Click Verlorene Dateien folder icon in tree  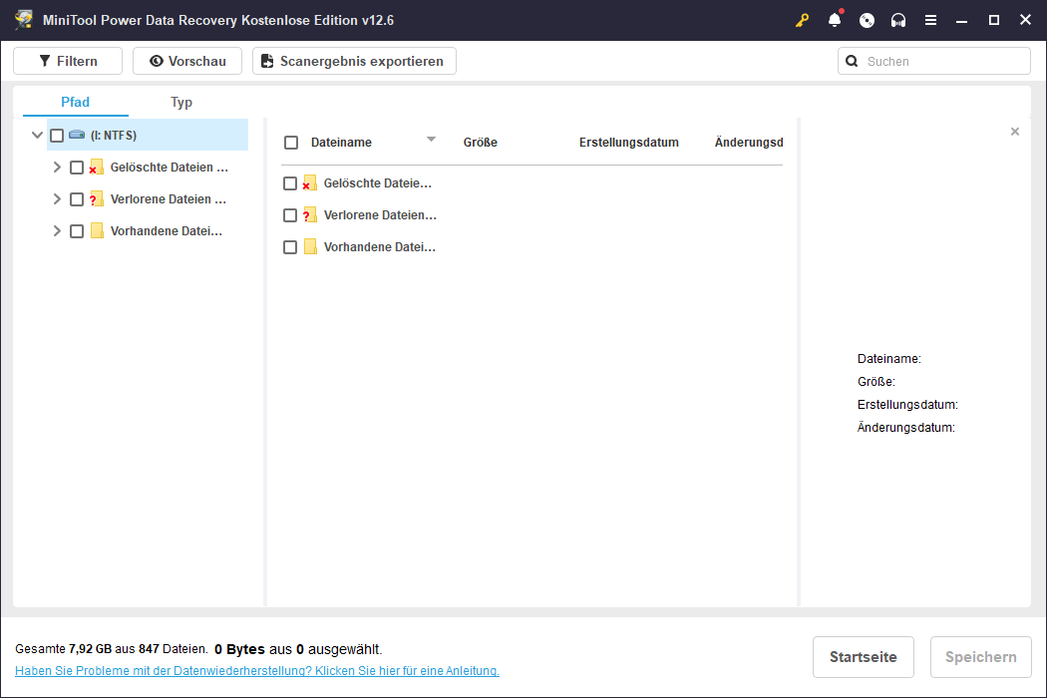[96, 199]
